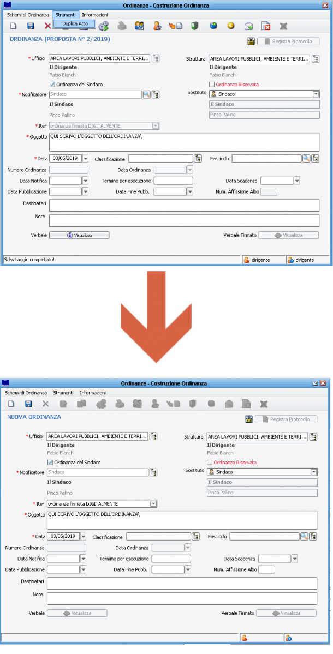This screenshot has width=333, height=654.
Task: Click Oggetto text area in Proposta window
Action: [184, 142]
